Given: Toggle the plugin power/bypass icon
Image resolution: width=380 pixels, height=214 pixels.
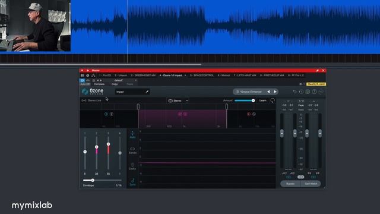Looking at the screenshot, I should [82, 80].
